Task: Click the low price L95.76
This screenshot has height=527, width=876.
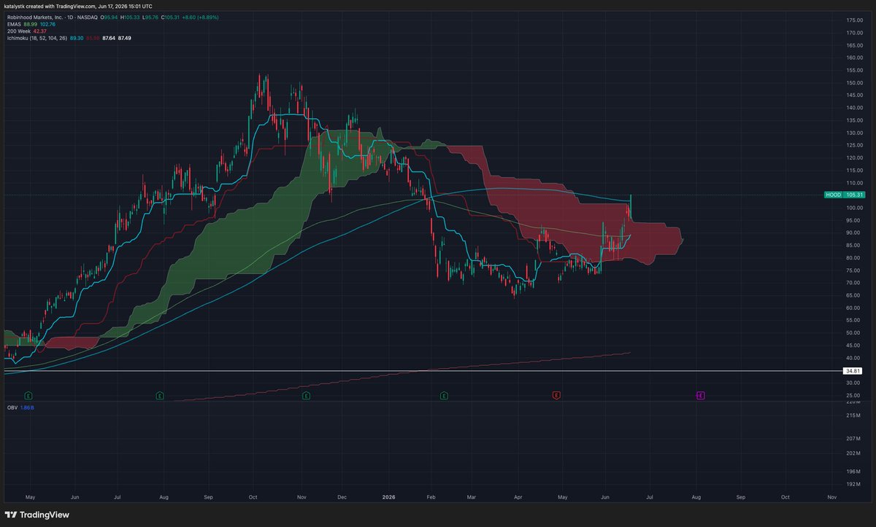Action: [150, 17]
